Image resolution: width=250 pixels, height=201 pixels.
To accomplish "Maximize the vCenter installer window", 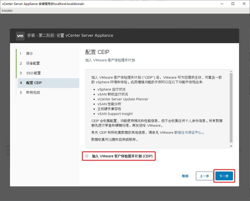I will [x=233, y=4].
